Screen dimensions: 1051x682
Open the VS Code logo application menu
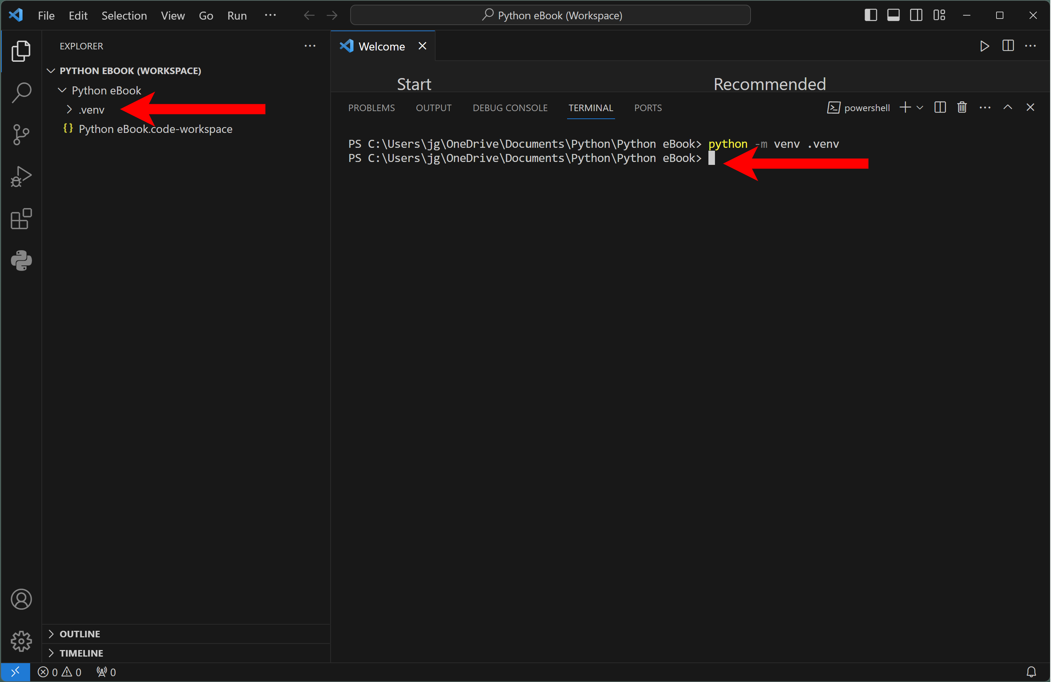[x=16, y=15]
